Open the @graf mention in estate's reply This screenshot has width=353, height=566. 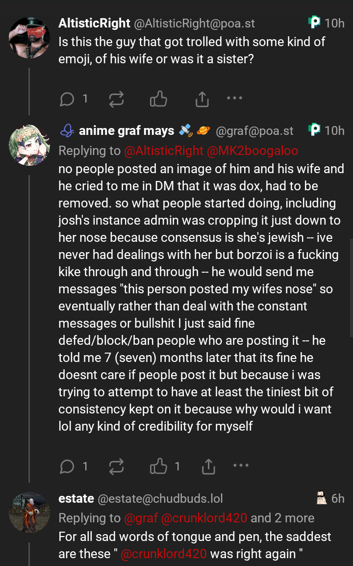pos(141,518)
